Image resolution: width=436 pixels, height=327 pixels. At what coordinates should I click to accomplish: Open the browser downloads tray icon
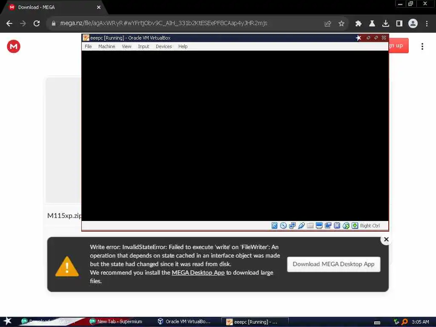[385, 24]
